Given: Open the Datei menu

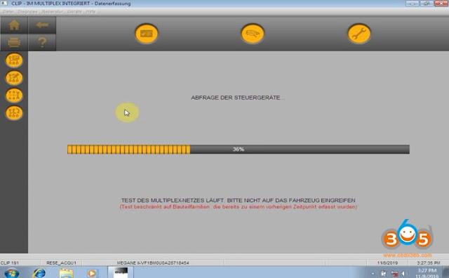Looking at the screenshot, I should (x=8, y=12).
